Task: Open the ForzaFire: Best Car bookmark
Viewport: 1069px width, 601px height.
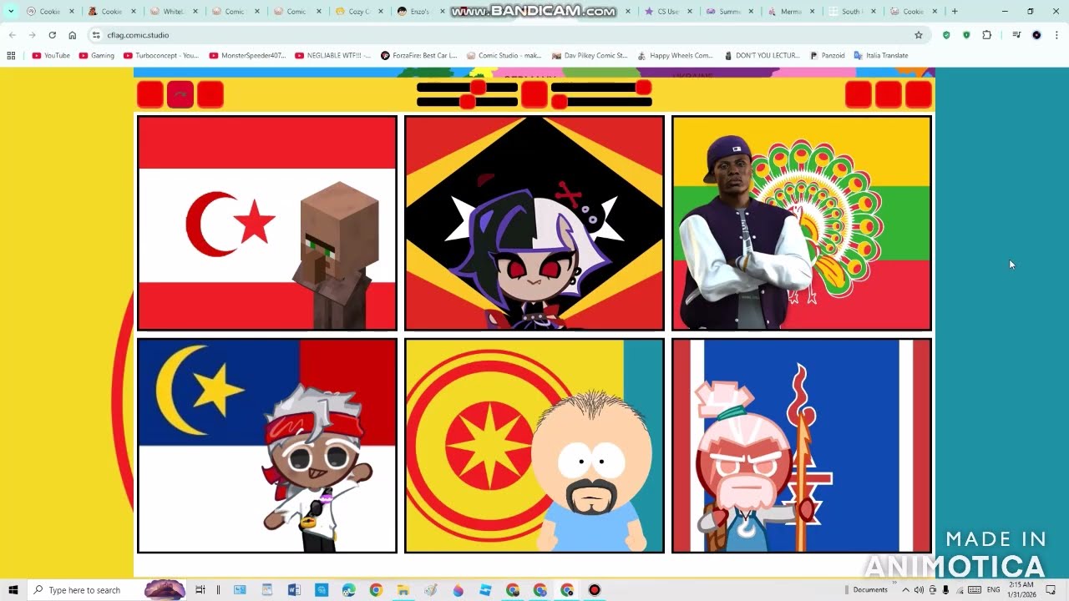Action: point(419,55)
